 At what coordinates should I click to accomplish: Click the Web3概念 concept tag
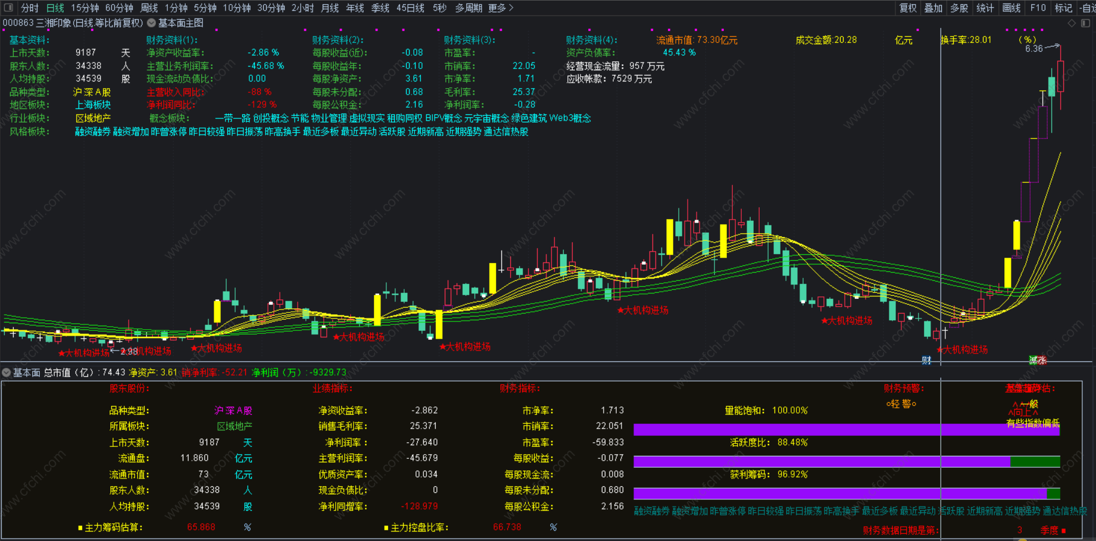[570, 118]
